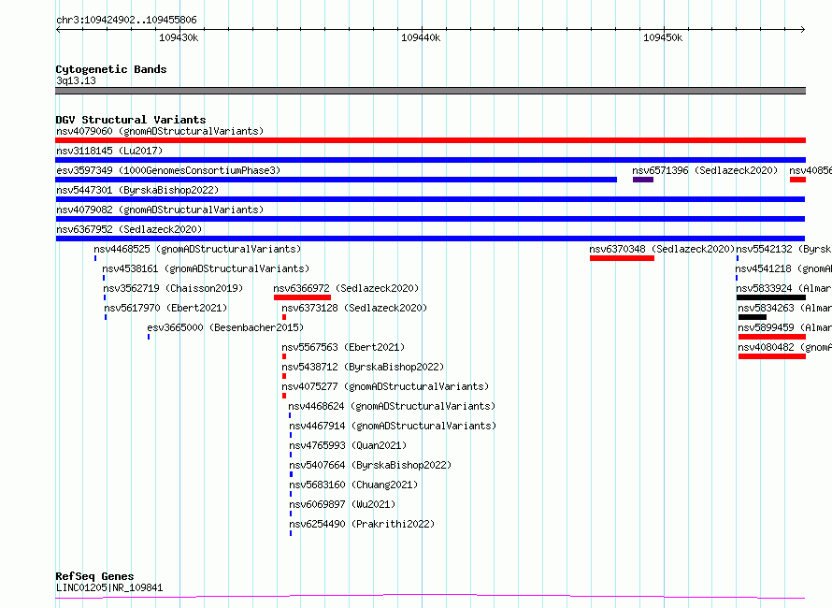
Task: Click the nsv5899459 variant label
Action: 784,327
